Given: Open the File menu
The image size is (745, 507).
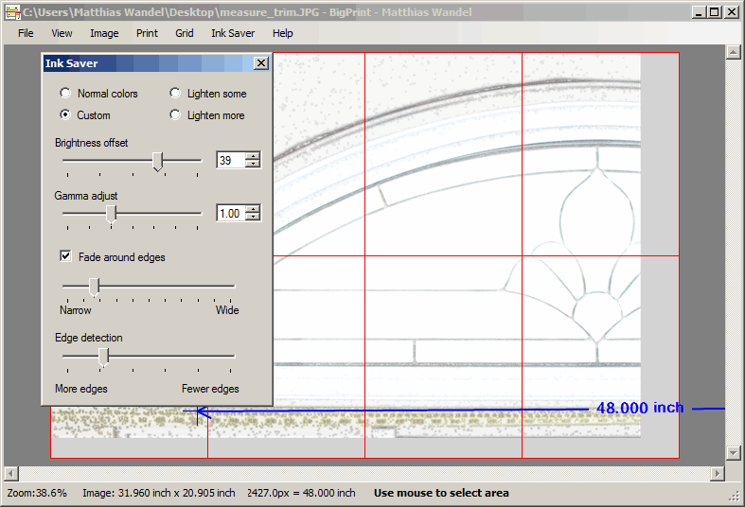Looking at the screenshot, I should (26, 33).
